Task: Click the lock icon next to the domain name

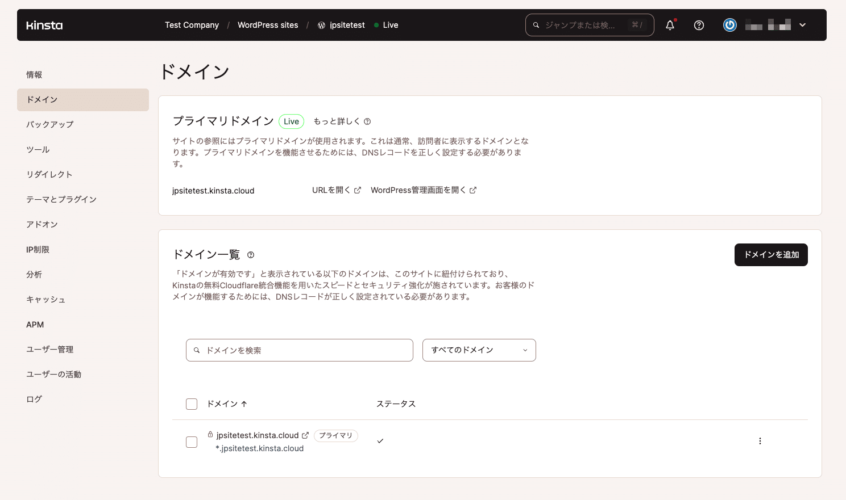Action: [x=209, y=435]
